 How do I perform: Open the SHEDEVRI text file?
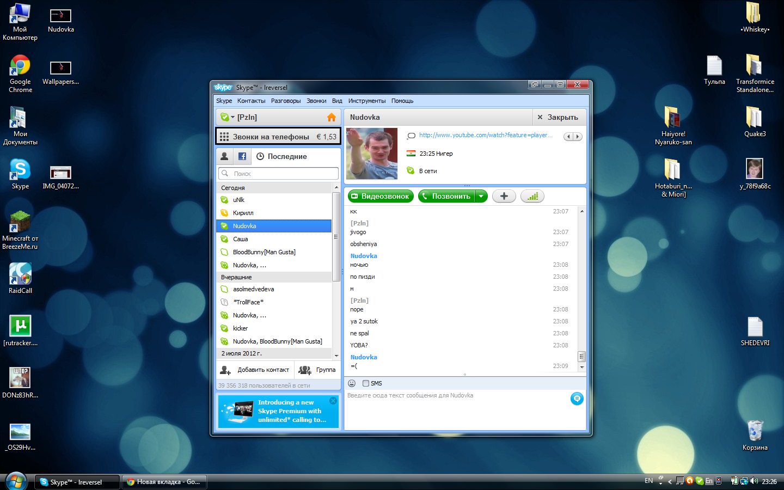pos(755,331)
